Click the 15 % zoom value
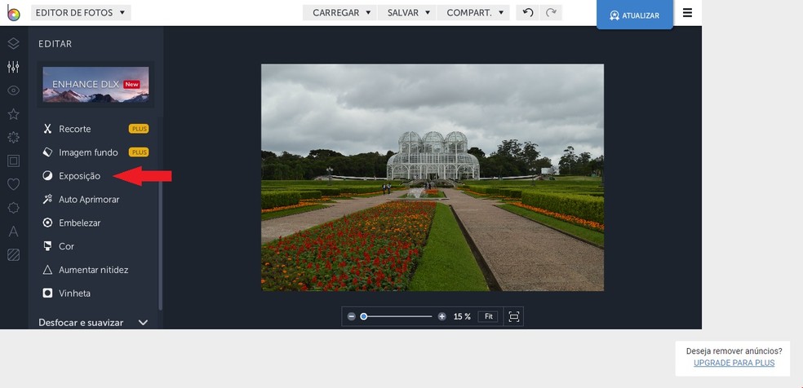803x388 pixels. point(462,316)
